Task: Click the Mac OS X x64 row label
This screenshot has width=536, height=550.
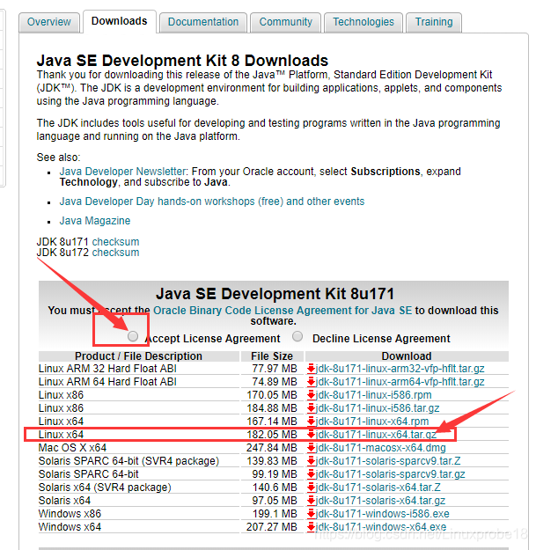Action: click(72, 448)
